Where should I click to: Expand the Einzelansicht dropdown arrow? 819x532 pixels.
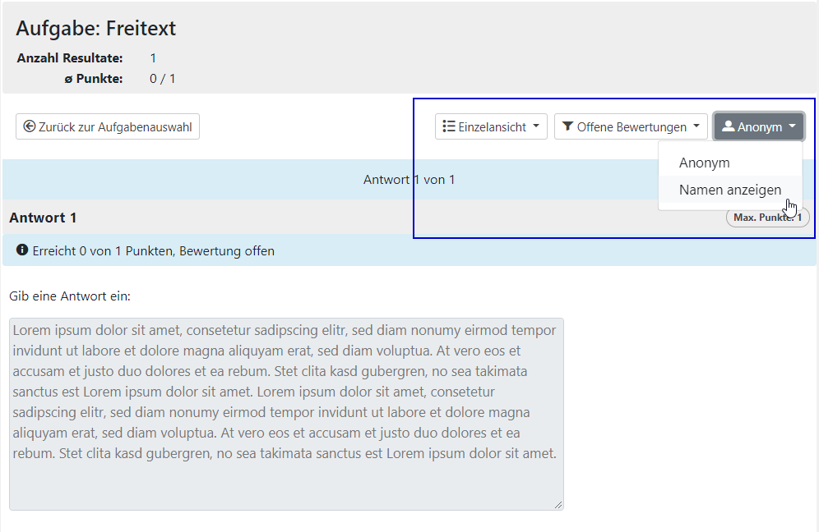536,126
